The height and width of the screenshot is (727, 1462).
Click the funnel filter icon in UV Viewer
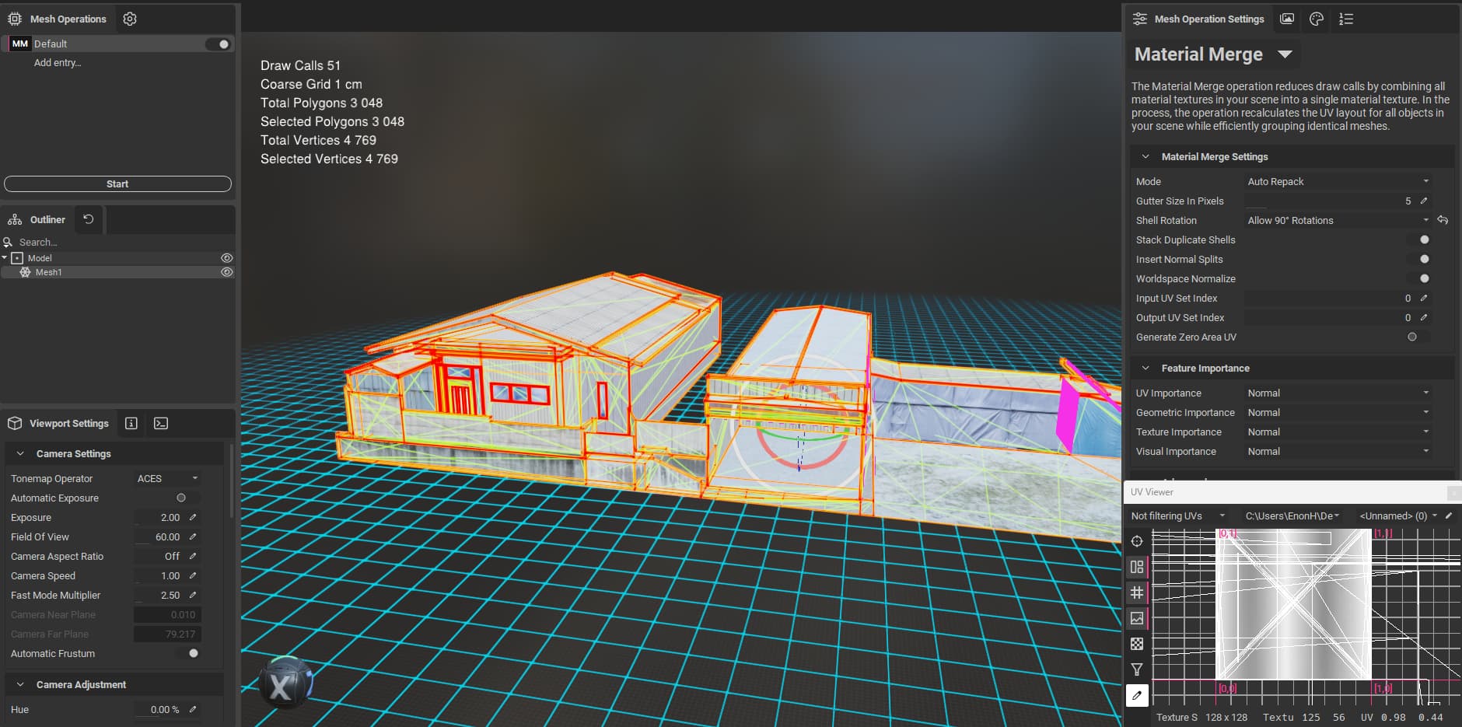click(x=1137, y=669)
